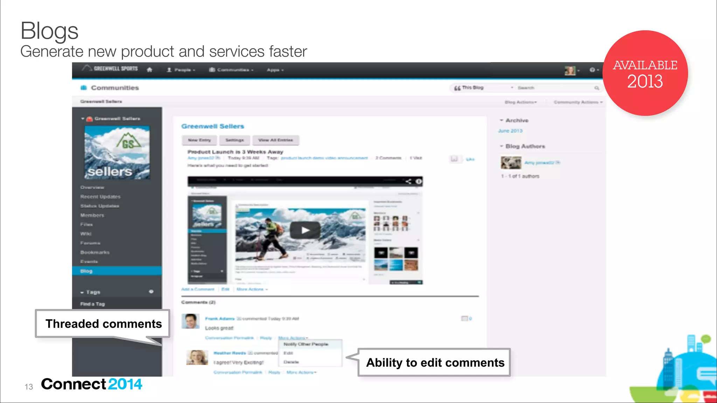
Task: Open Overview in community sidebar
Action: (92, 187)
